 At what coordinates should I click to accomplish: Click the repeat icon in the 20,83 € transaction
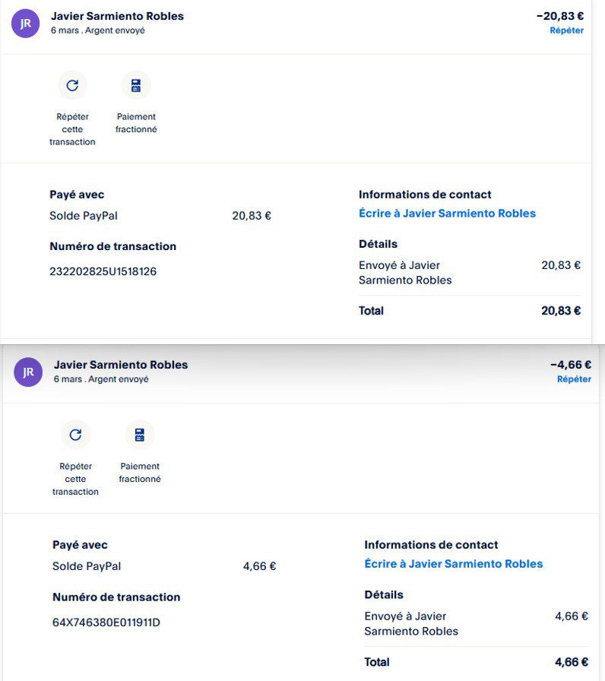pyautogui.click(x=72, y=85)
